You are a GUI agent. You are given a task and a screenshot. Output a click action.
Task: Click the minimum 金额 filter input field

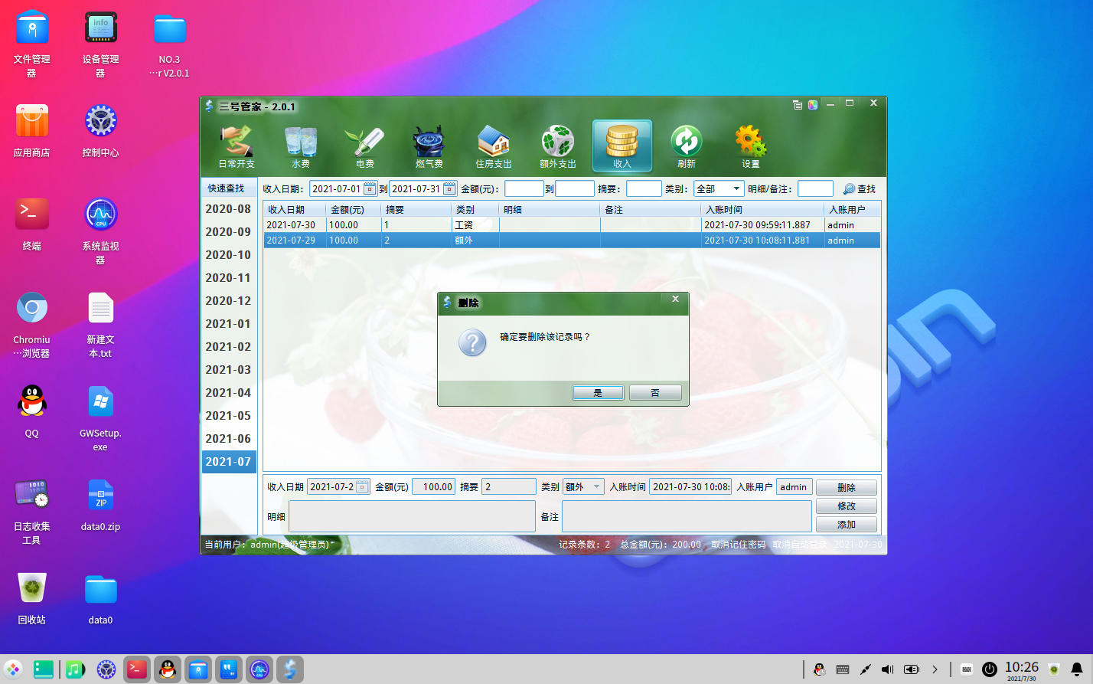pos(524,188)
